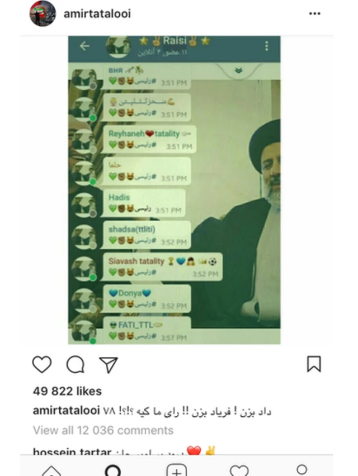Open profile tab in bottom navigation
This screenshot has height=476, width=358.
[x=302, y=470]
